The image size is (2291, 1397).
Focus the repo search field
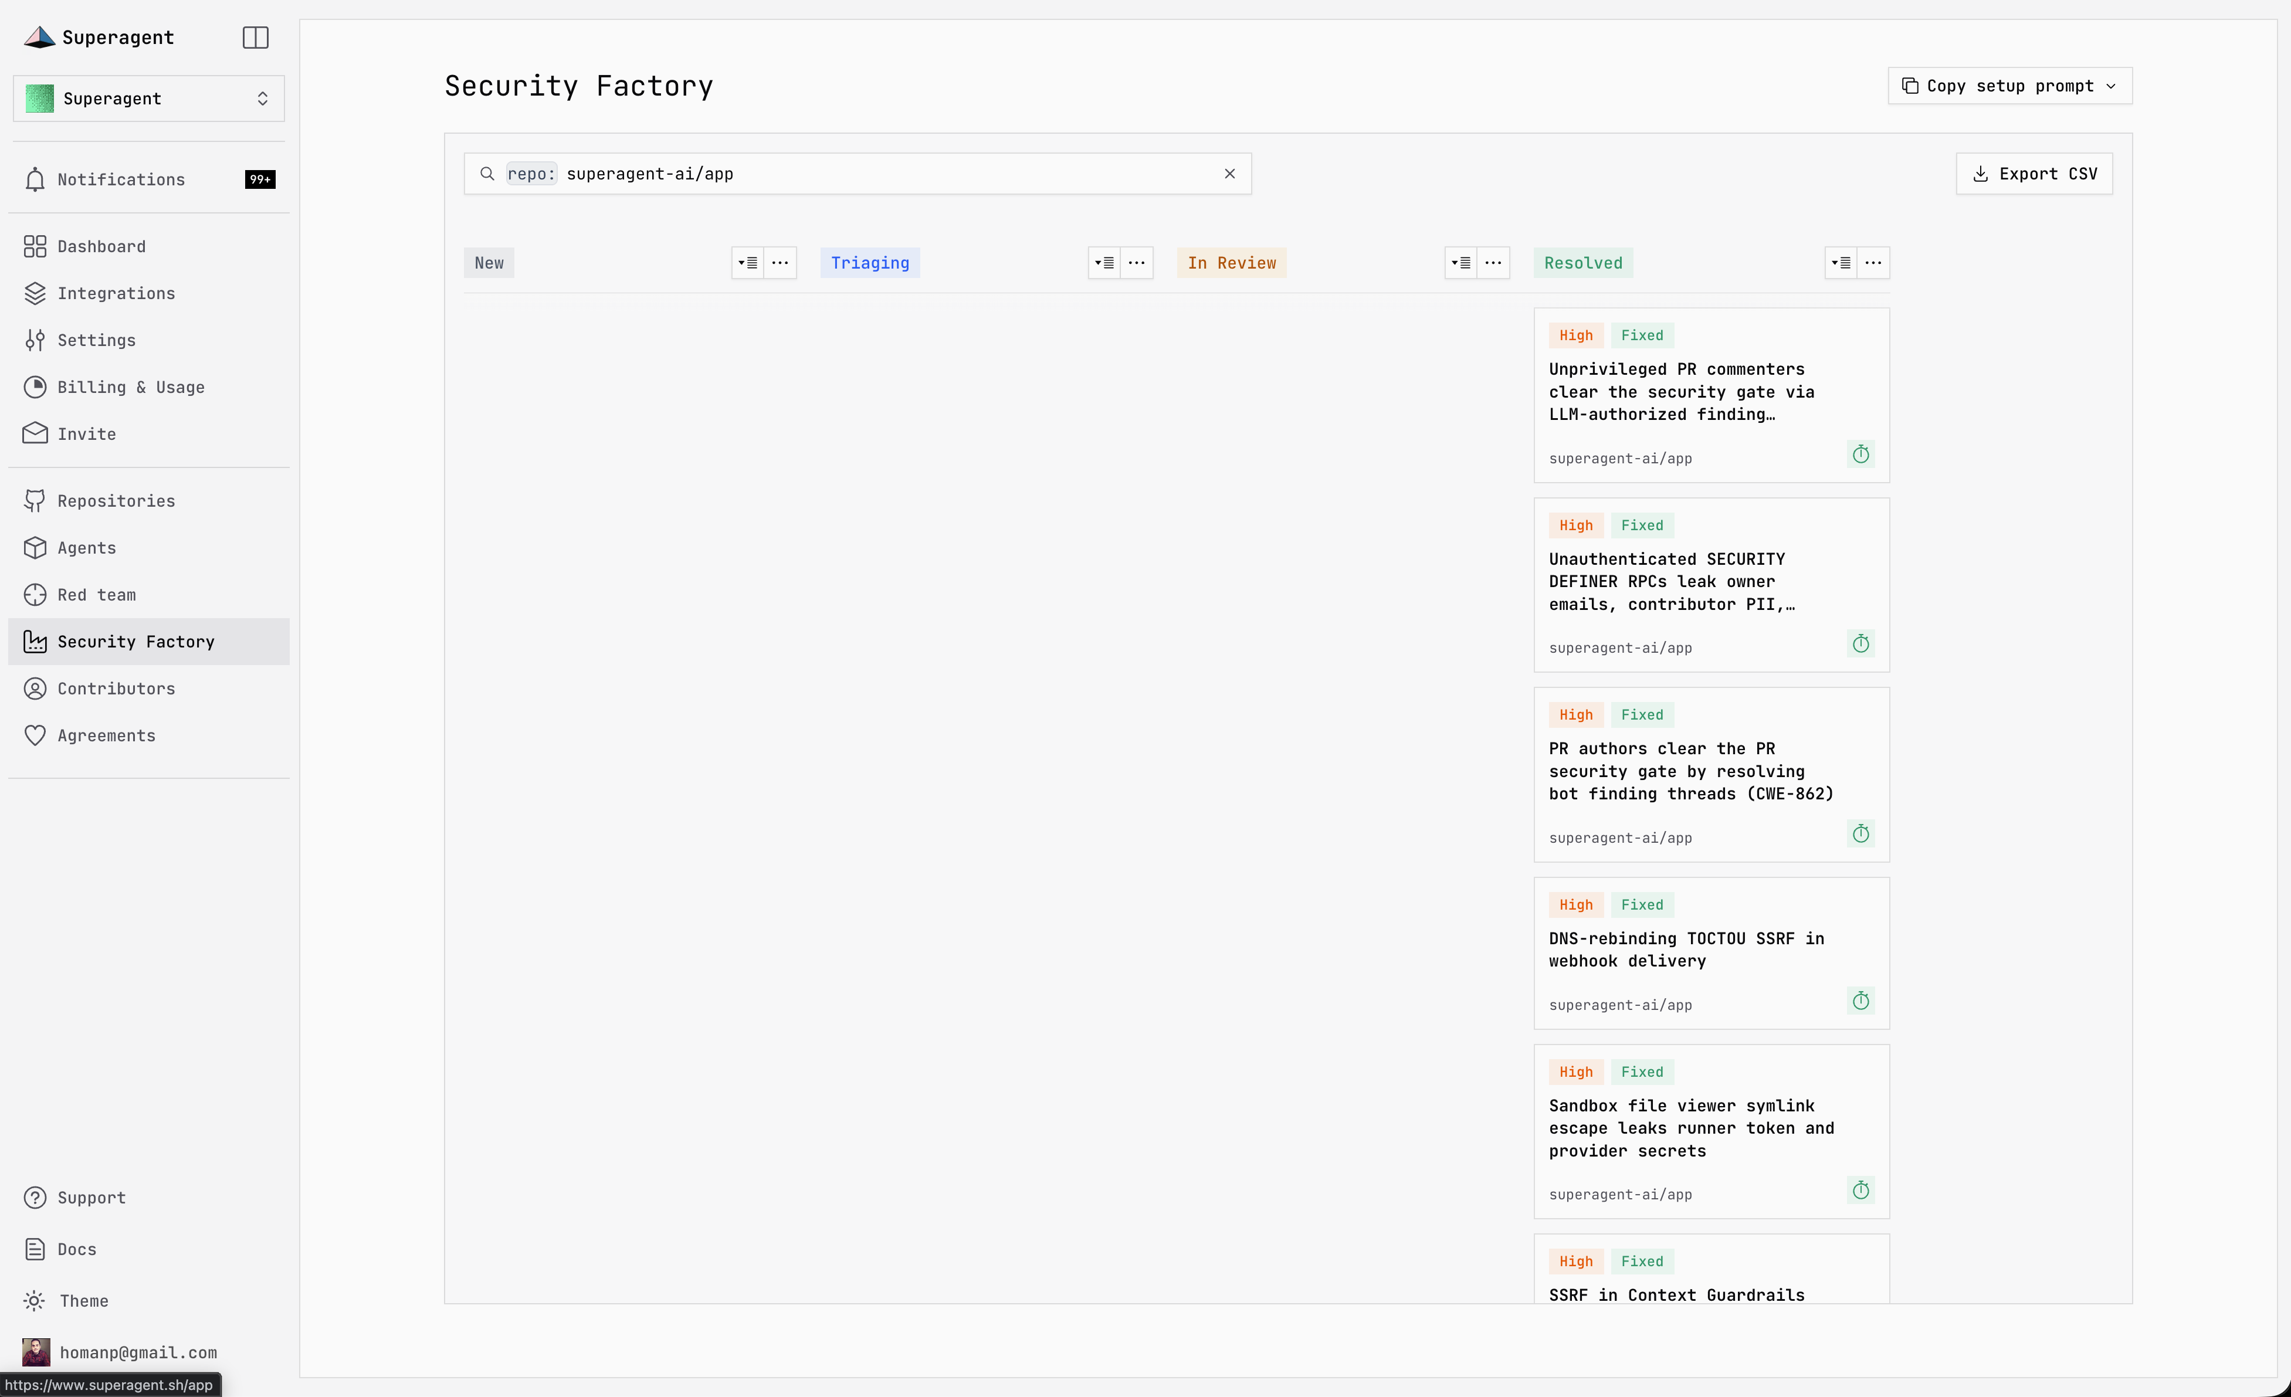(858, 174)
